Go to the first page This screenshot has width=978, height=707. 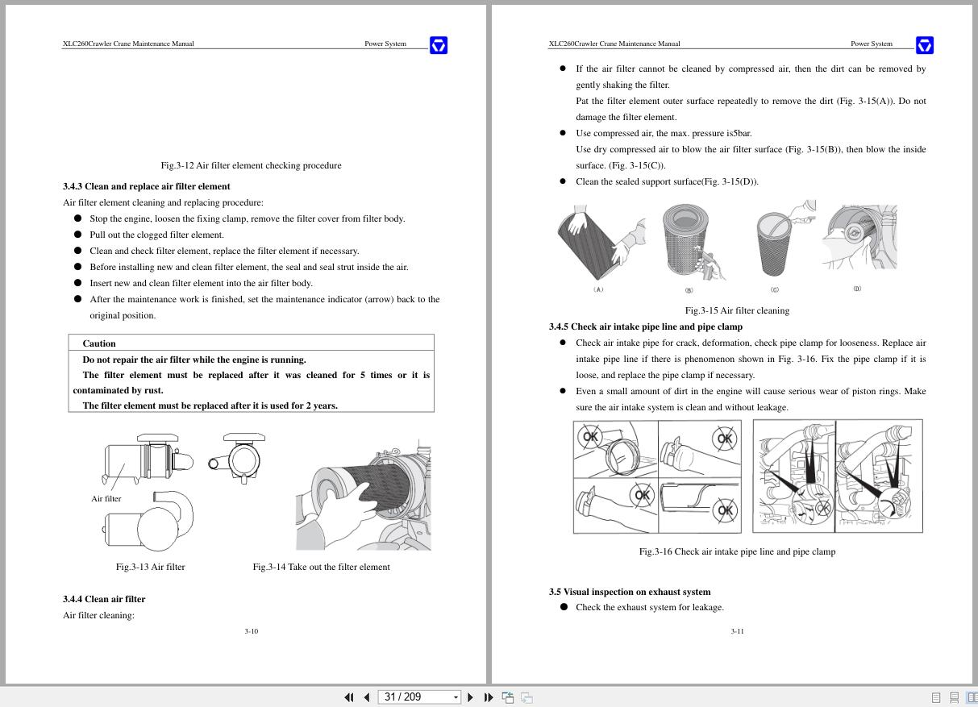tap(349, 697)
